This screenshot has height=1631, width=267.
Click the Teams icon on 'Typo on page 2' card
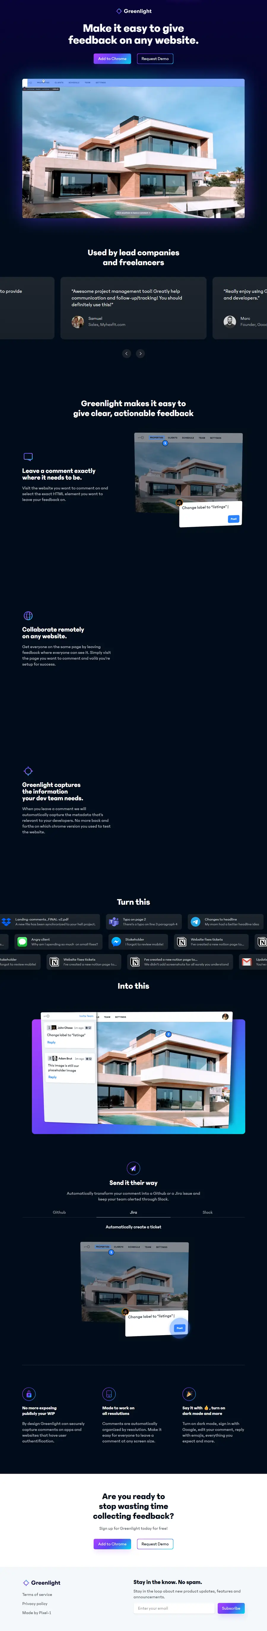[114, 922]
